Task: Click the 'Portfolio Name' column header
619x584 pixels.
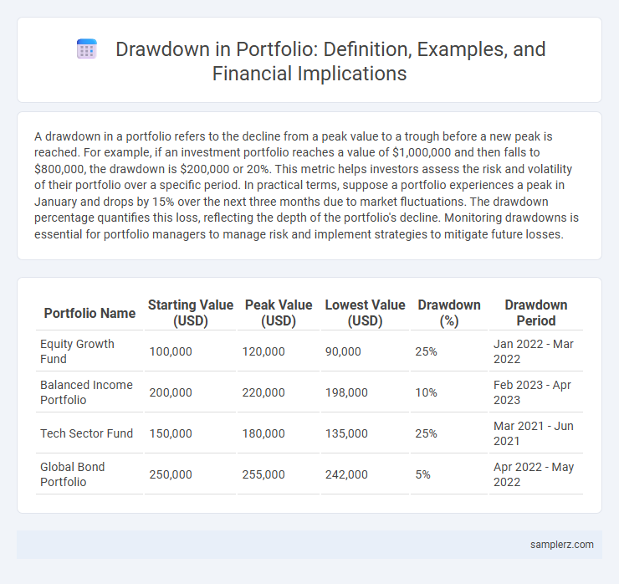Action: [90, 313]
